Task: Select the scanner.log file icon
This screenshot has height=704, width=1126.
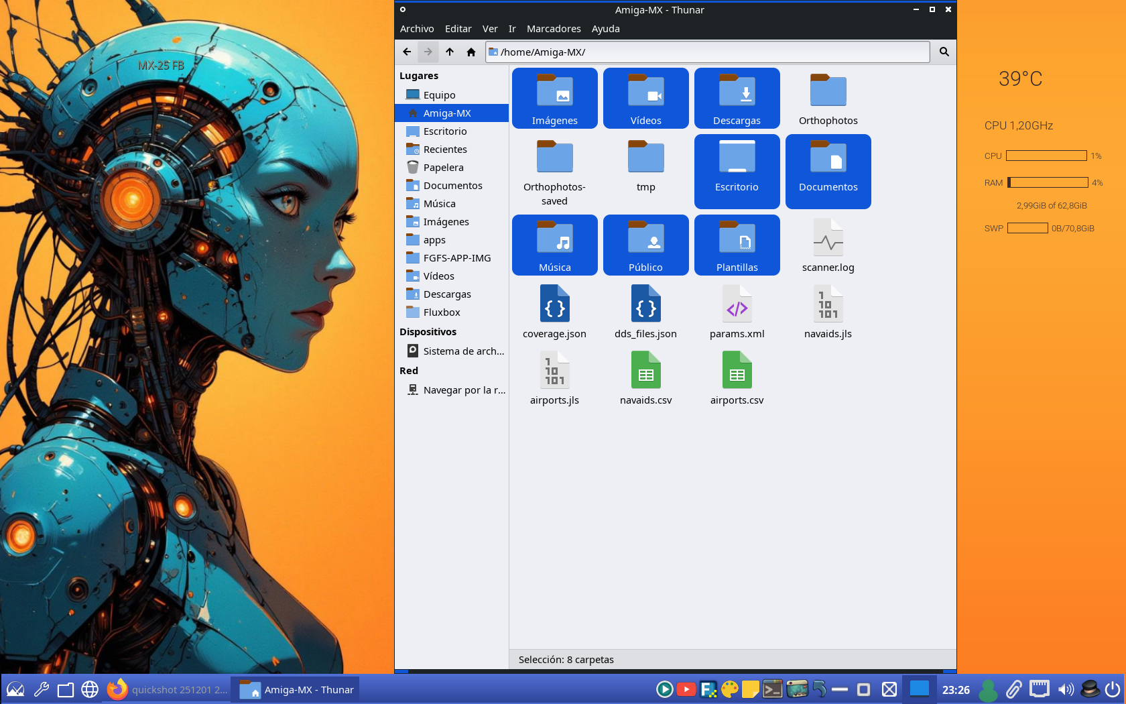Action: pos(828,238)
